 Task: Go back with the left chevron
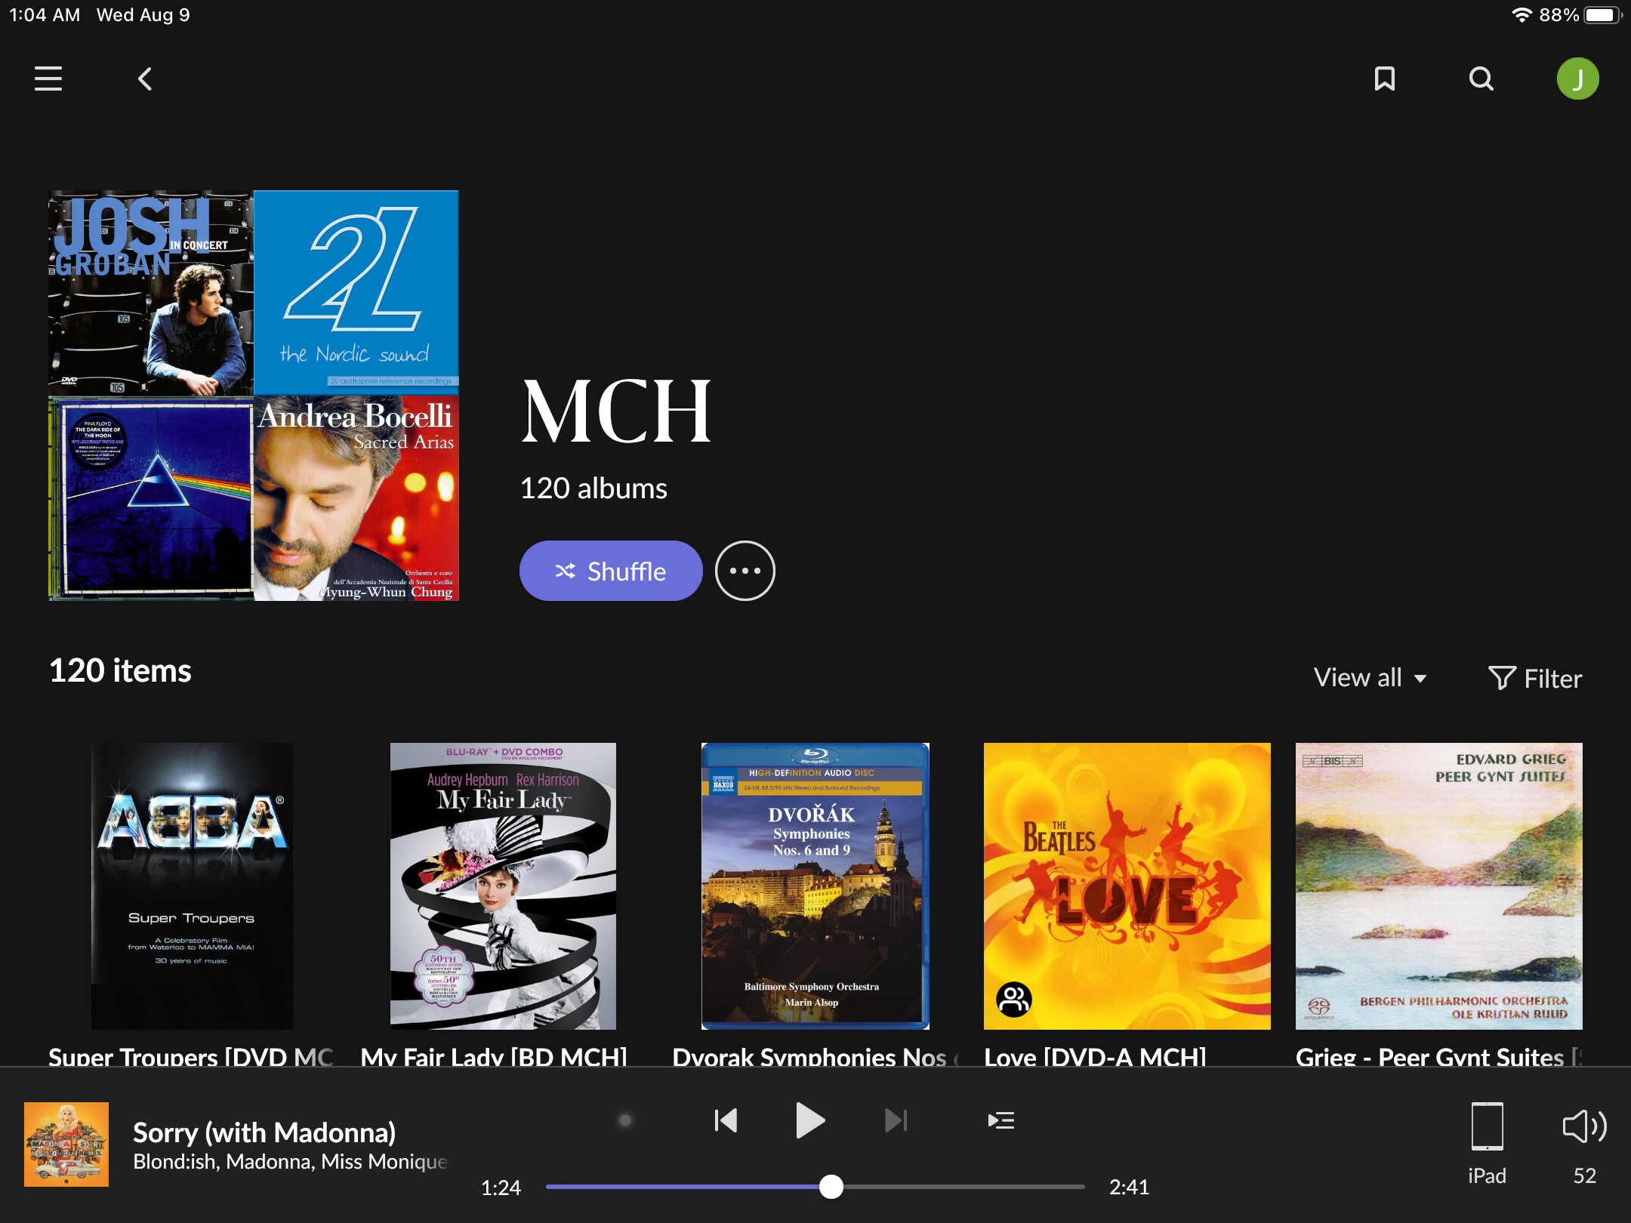point(145,79)
